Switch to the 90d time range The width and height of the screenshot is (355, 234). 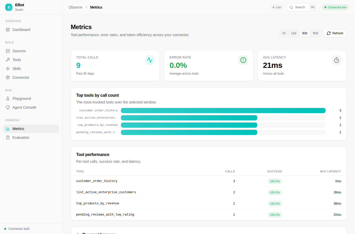pos(315,33)
